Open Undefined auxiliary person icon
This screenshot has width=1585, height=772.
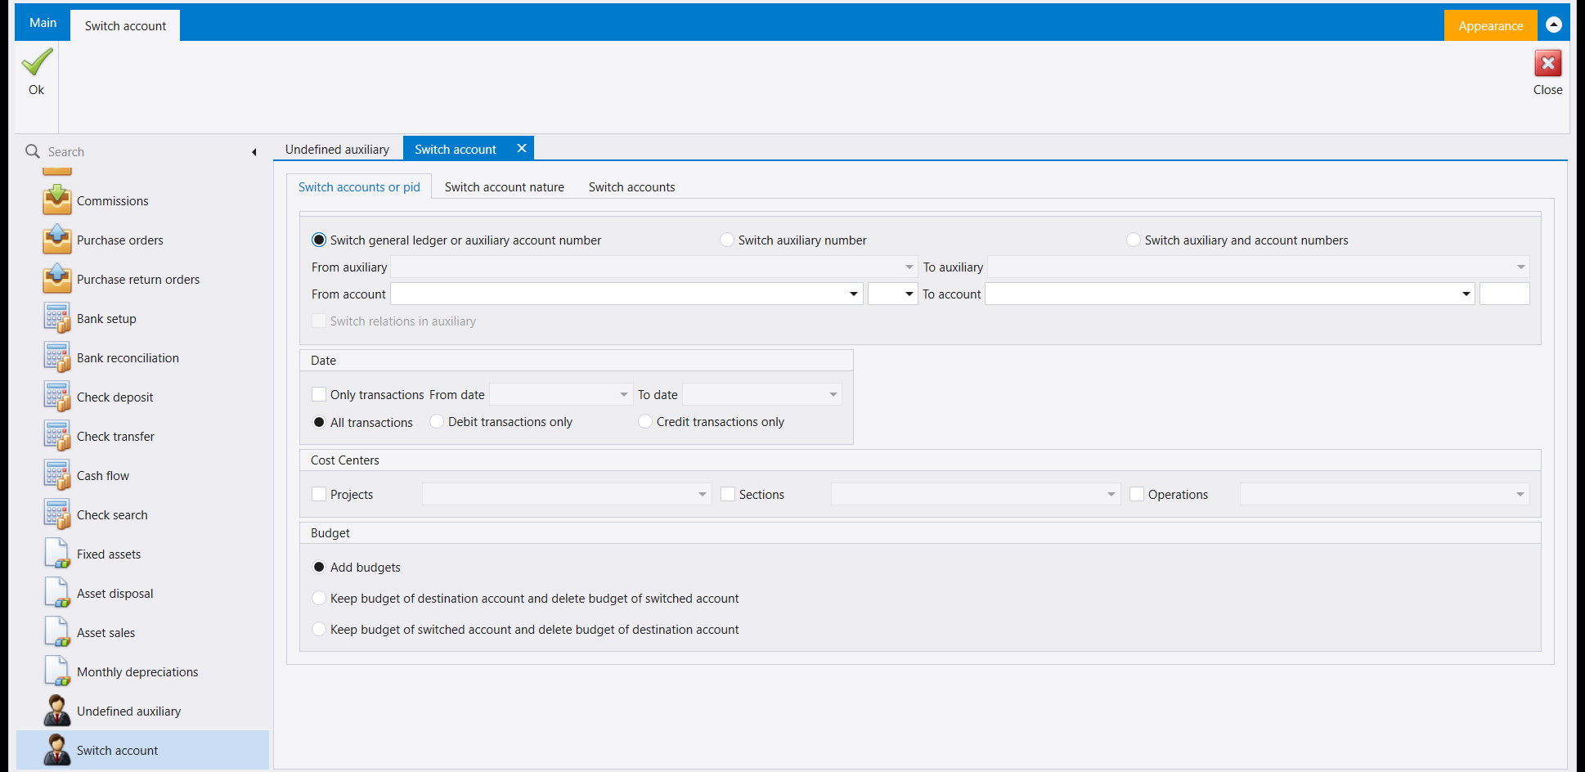coord(57,711)
